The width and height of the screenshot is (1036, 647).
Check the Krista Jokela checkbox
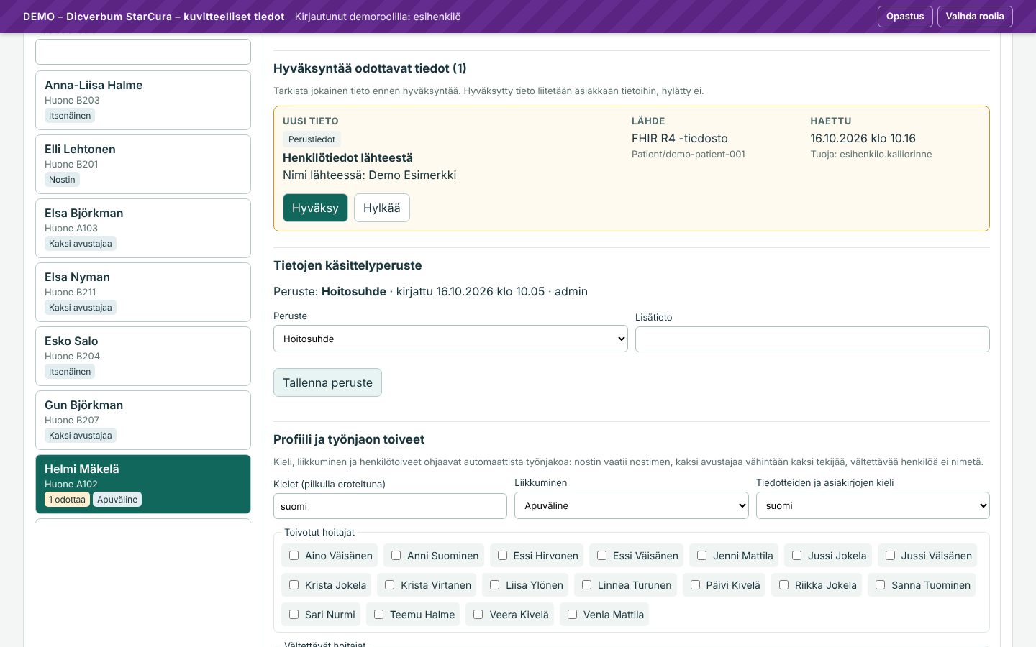[x=294, y=585]
